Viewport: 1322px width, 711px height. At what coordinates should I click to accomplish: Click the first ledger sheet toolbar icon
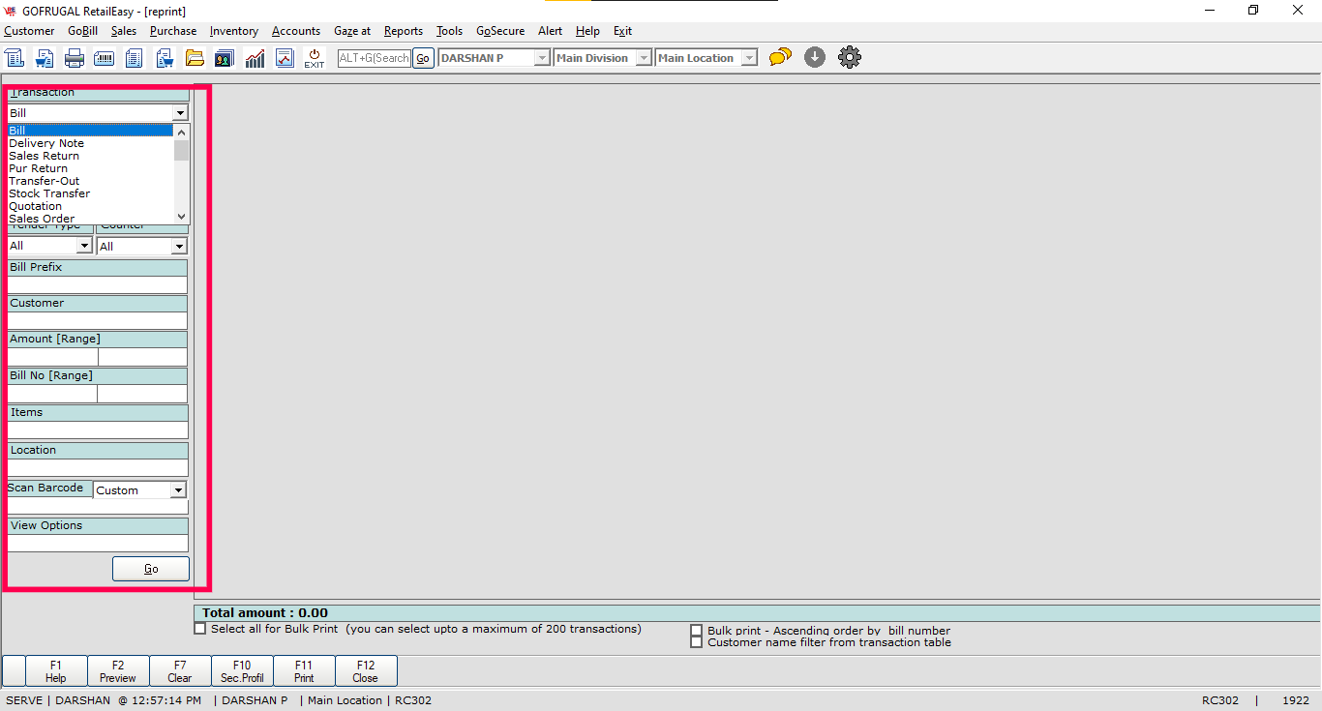pos(15,58)
